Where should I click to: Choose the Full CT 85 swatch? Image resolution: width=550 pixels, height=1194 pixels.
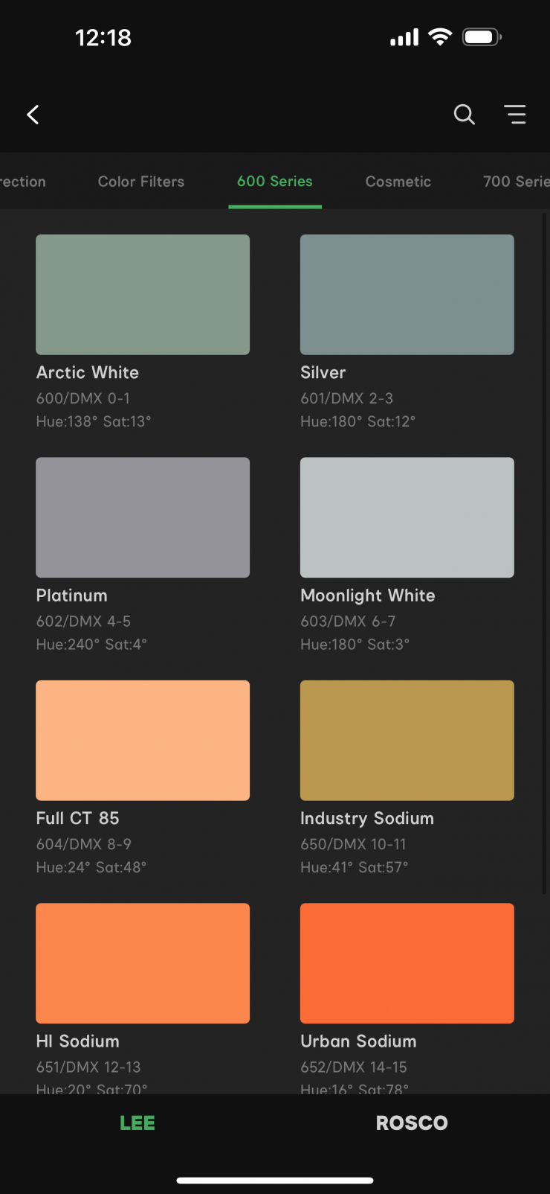tap(143, 740)
